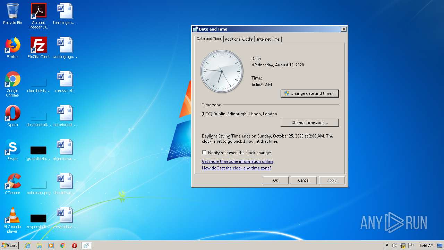The height and width of the screenshot is (250, 444).
Task: Open Internet Explorer from taskbar
Action: tap(27, 245)
